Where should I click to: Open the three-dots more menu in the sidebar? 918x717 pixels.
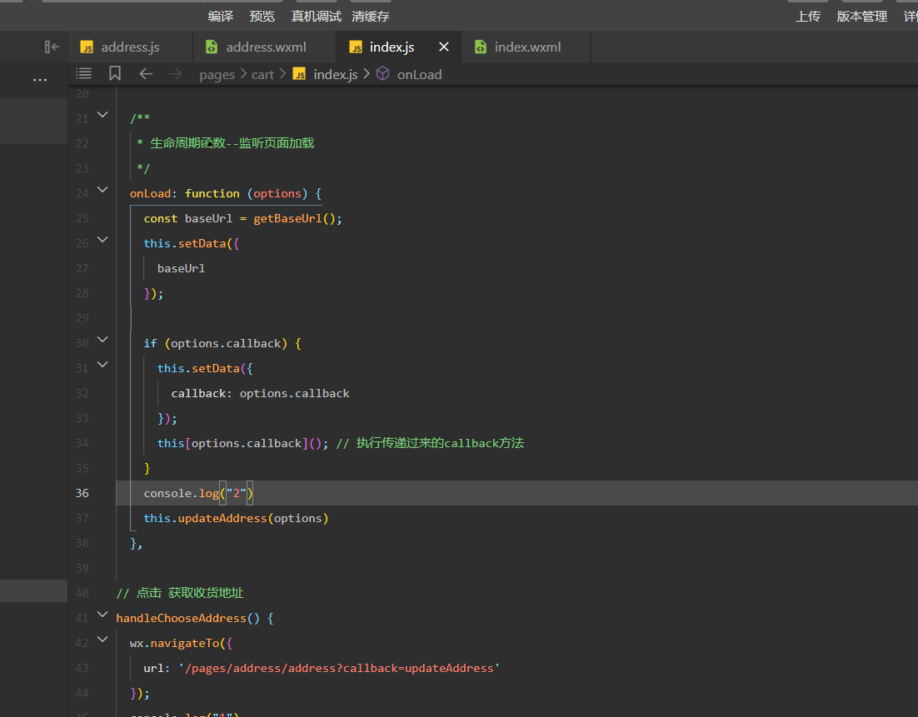[x=40, y=80]
